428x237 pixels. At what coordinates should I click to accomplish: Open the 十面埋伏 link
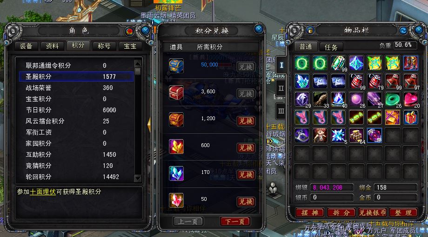click(x=43, y=192)
